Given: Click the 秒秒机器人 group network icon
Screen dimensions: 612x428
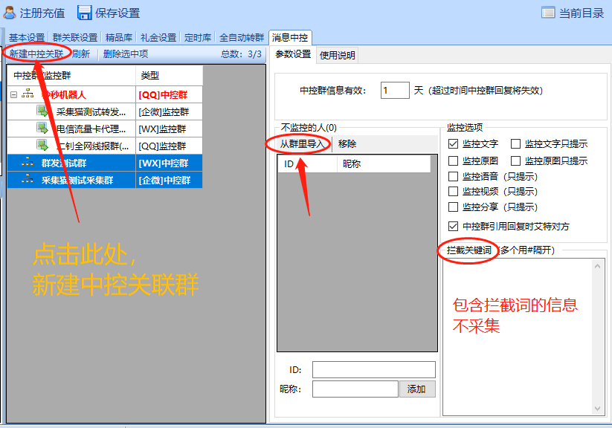Looking at the screenshot, I should 28,94.
